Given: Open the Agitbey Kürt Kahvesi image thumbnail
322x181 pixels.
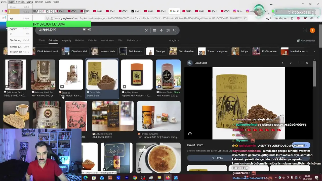Looking at the screenshot, I should (137, 75).
